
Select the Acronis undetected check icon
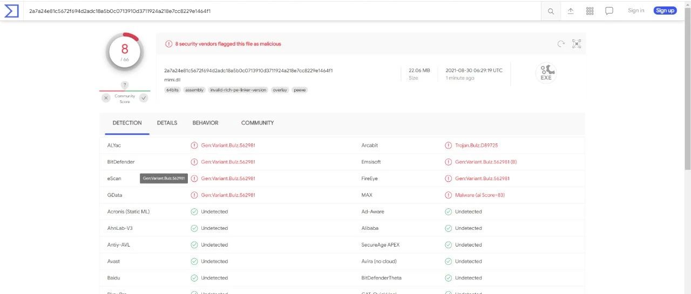(194, 211)
